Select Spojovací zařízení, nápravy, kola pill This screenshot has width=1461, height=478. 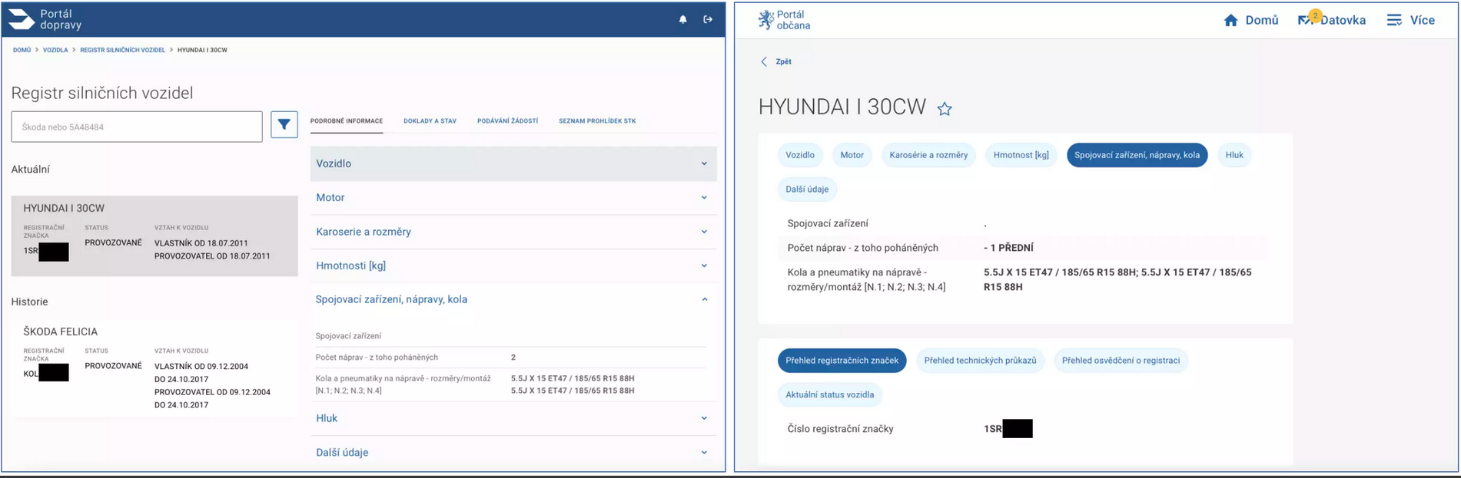click(1137, 155)
